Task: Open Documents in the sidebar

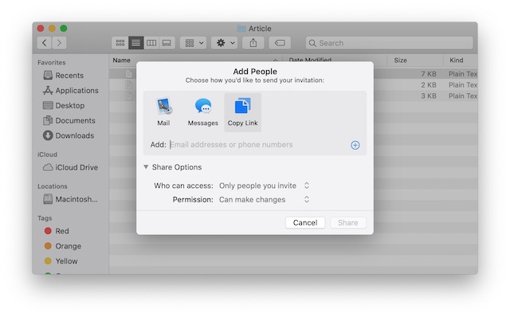Action: click(69, 120)
